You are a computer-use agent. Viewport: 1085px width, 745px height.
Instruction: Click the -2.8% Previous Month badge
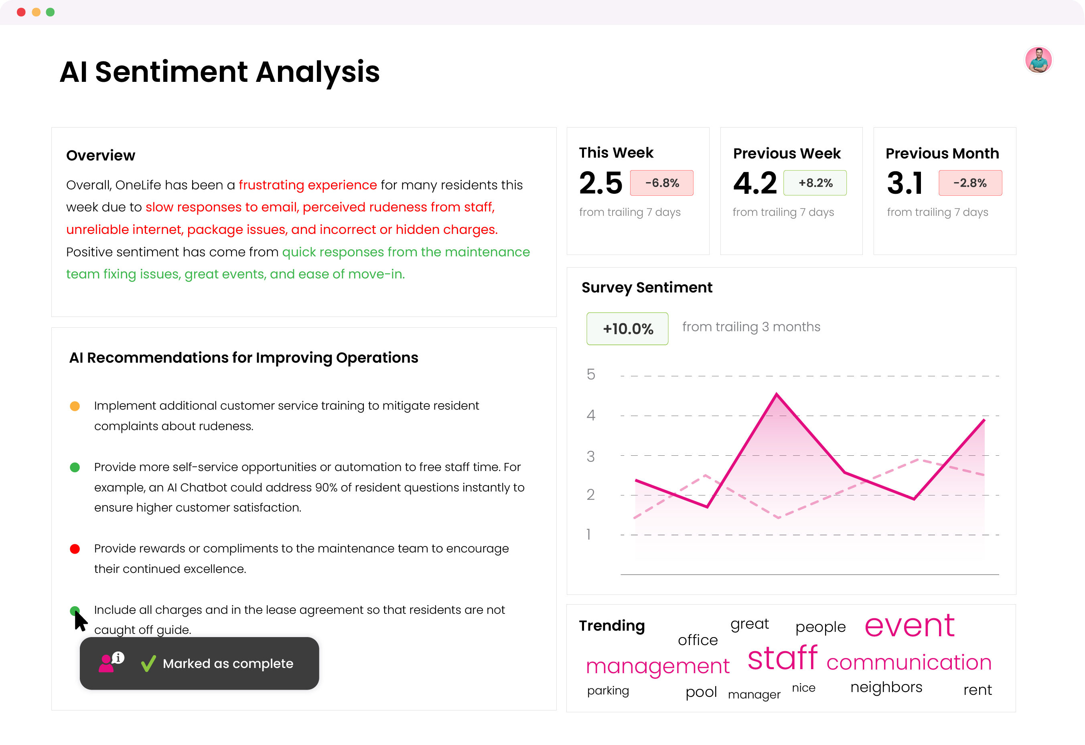tap(970, 183)
